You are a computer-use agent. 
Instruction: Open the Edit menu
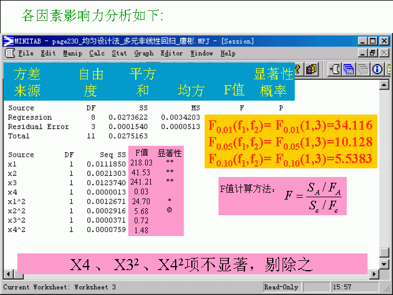click(49, 53)
